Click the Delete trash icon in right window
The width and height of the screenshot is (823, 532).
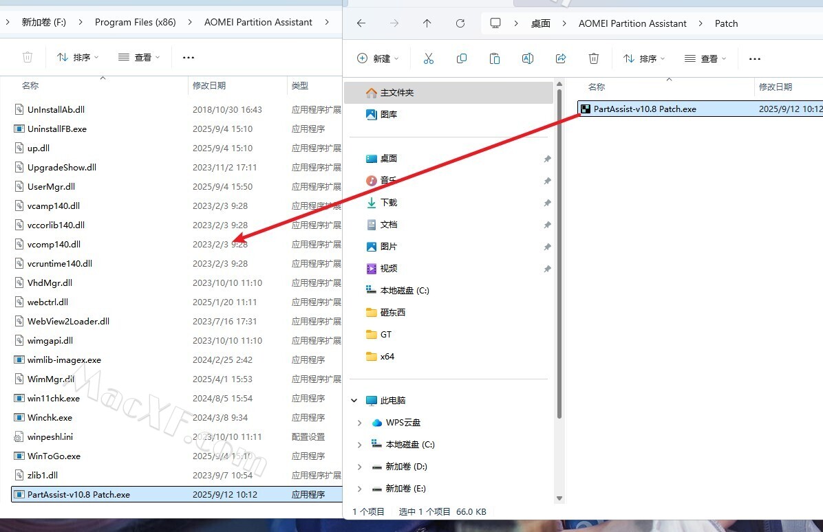(594, 58)
